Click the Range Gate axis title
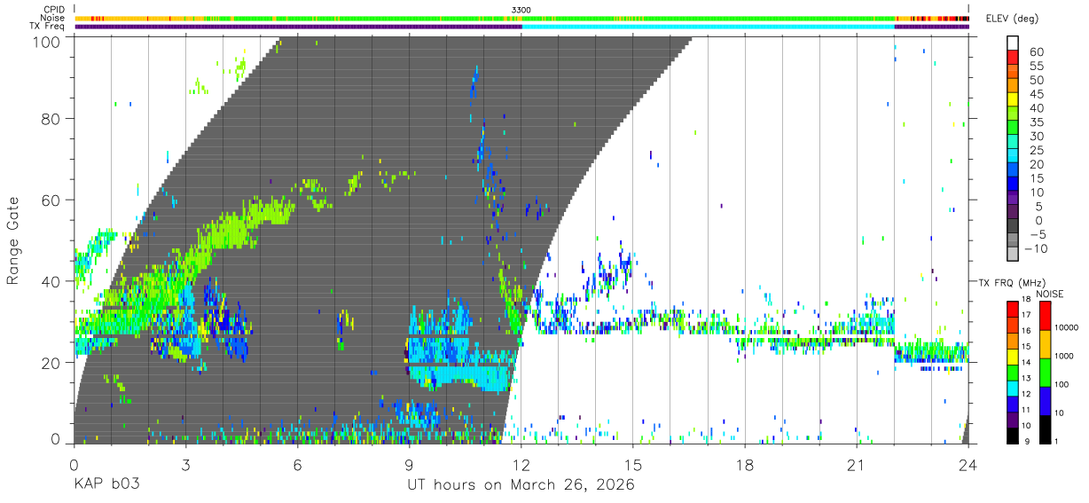The height and width of the screenshot is (503, 1089). (x=13, y=241)
